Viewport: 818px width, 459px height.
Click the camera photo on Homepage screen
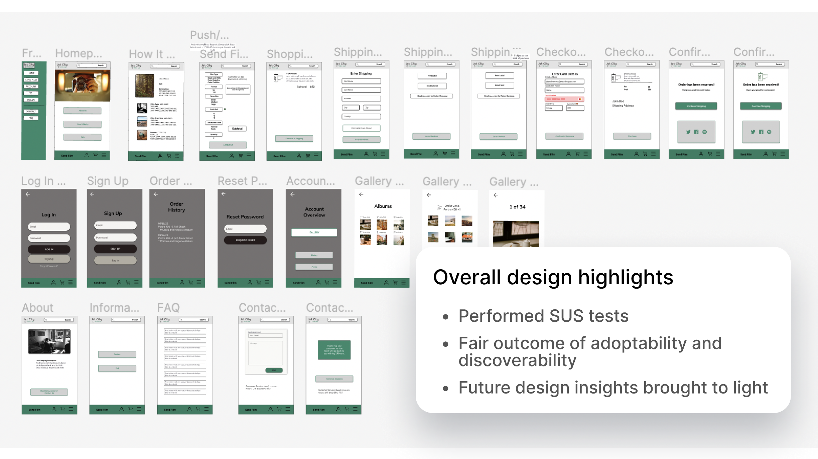(x=82, y=85)
